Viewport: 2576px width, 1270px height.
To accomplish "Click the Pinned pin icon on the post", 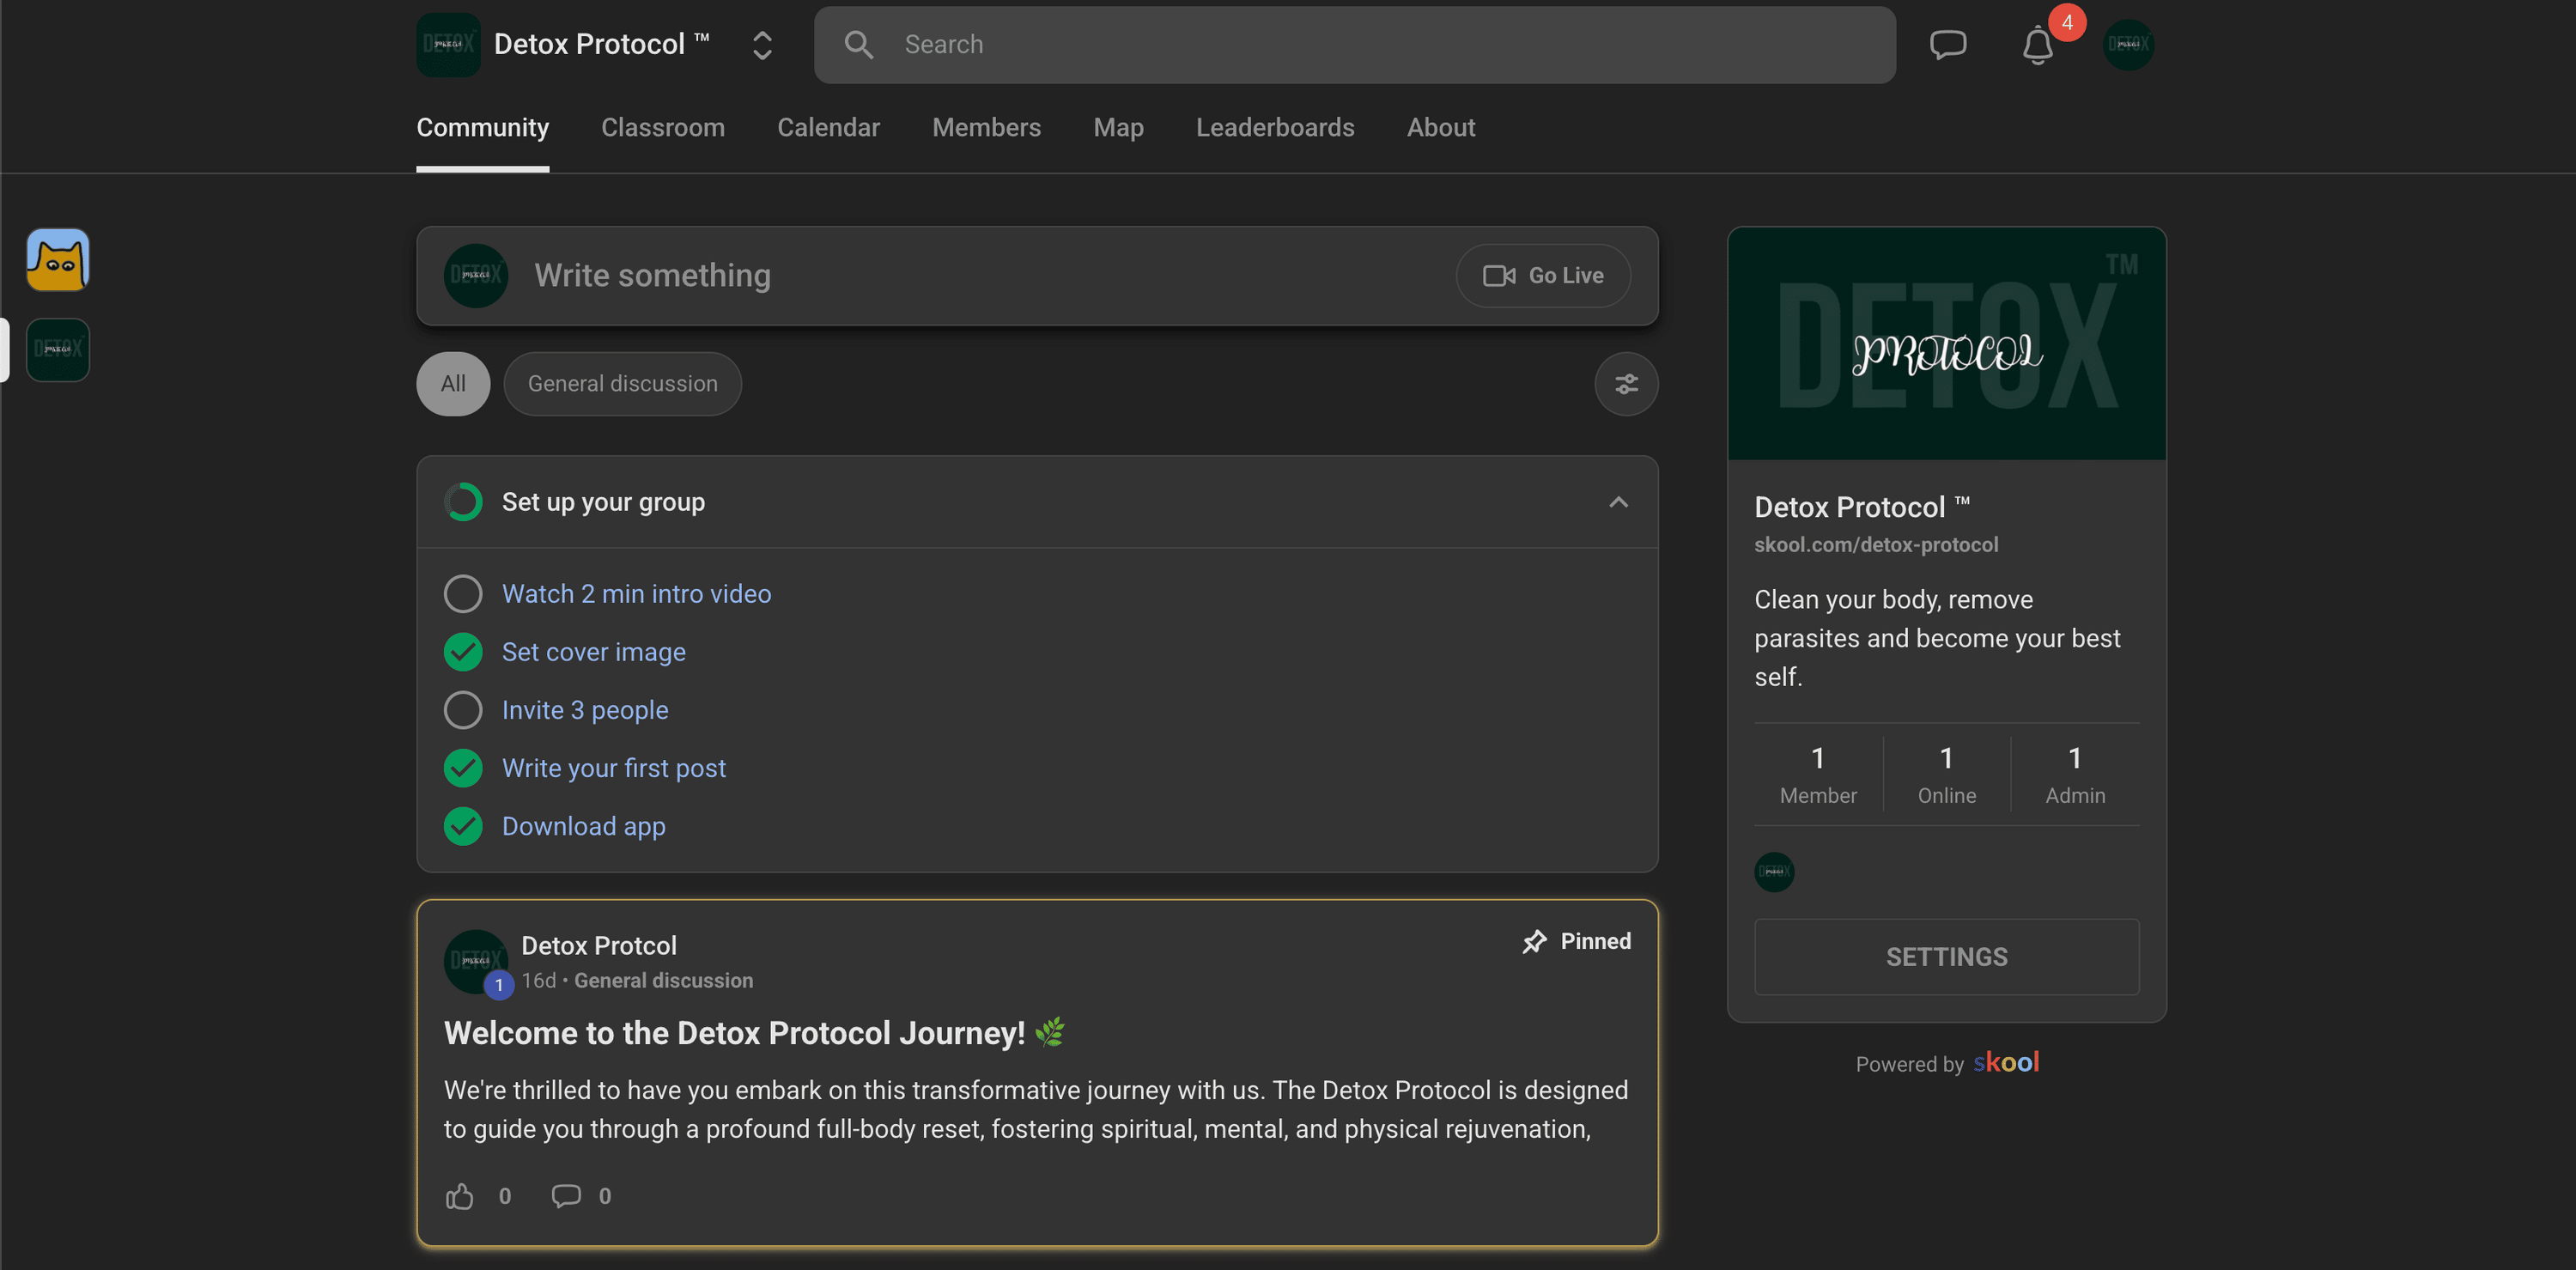I will [x=1534, y=941].
